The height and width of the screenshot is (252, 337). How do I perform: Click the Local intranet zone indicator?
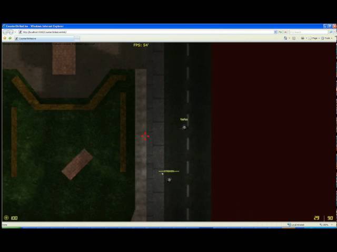[296, 225]
